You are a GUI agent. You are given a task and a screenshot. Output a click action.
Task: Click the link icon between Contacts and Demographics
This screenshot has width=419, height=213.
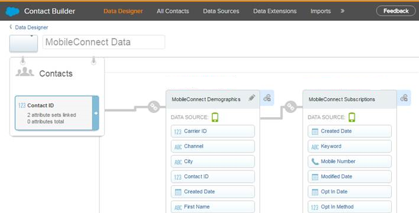tap(154, 107)
